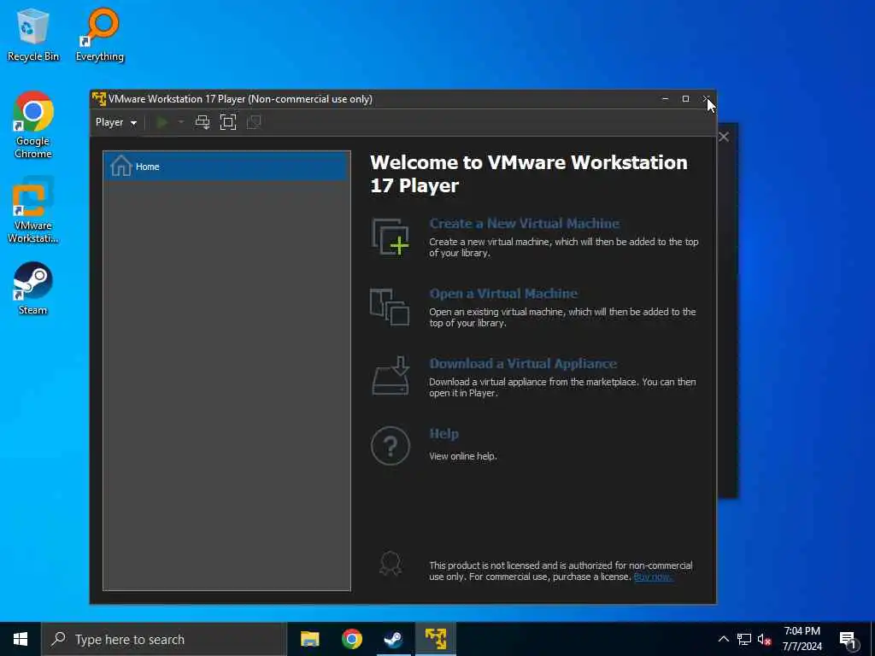Click the question mark help icon
Screen dimensions: 875x656
click(x=391, y=446)
